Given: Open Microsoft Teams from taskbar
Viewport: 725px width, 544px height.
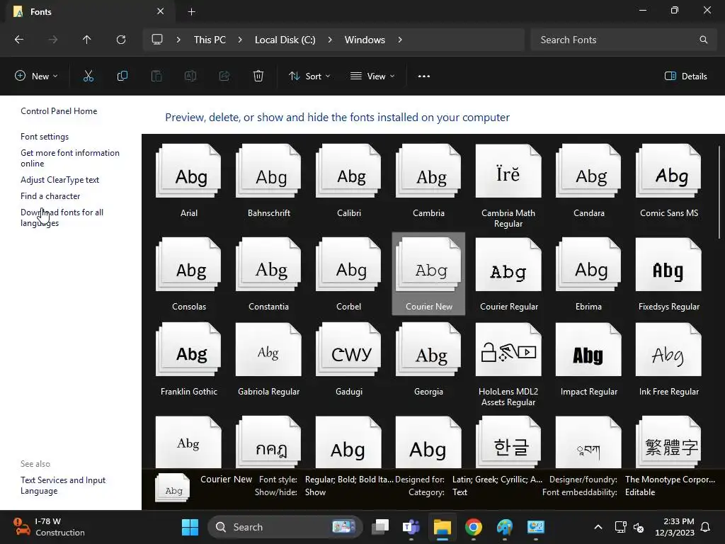Looking at the screenshot, I should (411, 527).
